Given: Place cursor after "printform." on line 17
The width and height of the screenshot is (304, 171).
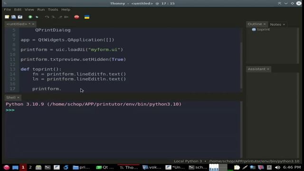Looking at the screenshot, I should (x=61, y=89).
